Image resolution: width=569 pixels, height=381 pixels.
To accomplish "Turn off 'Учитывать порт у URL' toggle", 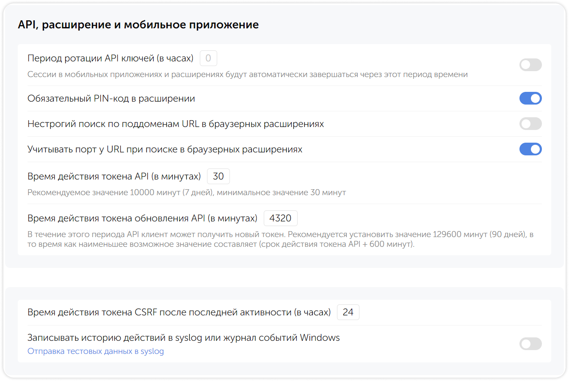I will (530, 149).
